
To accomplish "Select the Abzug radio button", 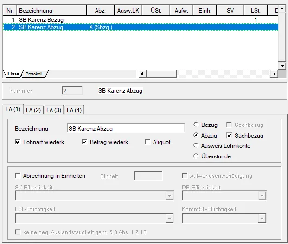I will point(196,135).
